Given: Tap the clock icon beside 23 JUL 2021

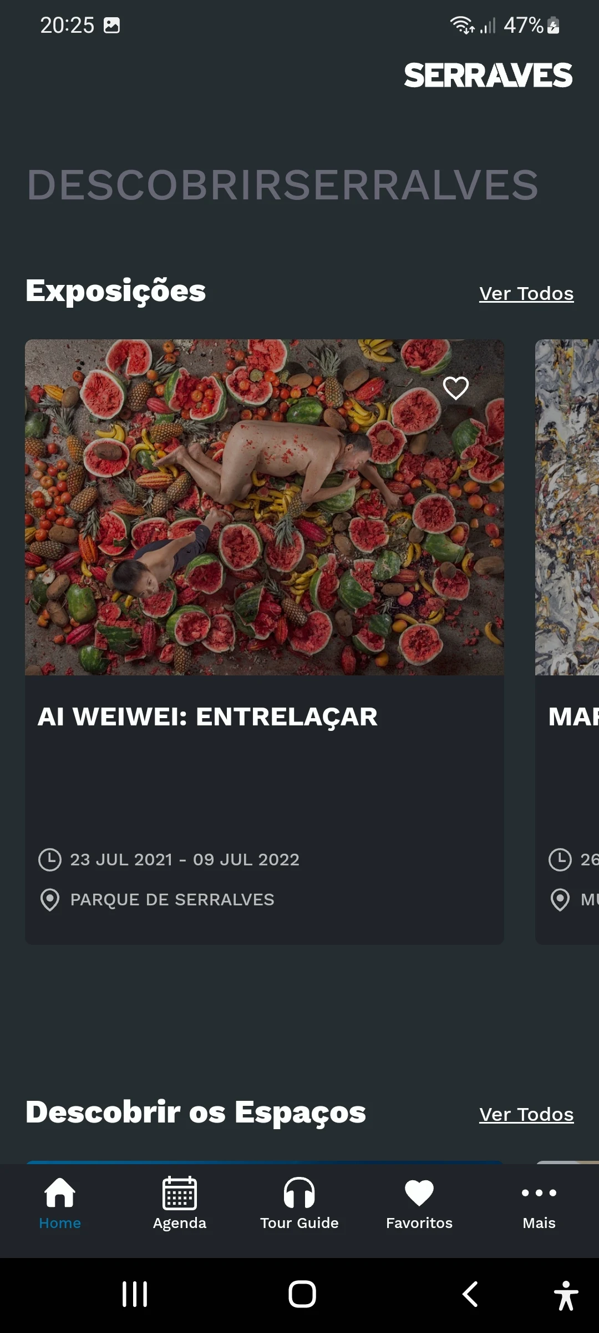Looking at the screenshot, I should point(50,860).
